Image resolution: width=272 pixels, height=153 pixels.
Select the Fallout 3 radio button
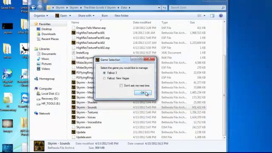(x=104, y=73)
